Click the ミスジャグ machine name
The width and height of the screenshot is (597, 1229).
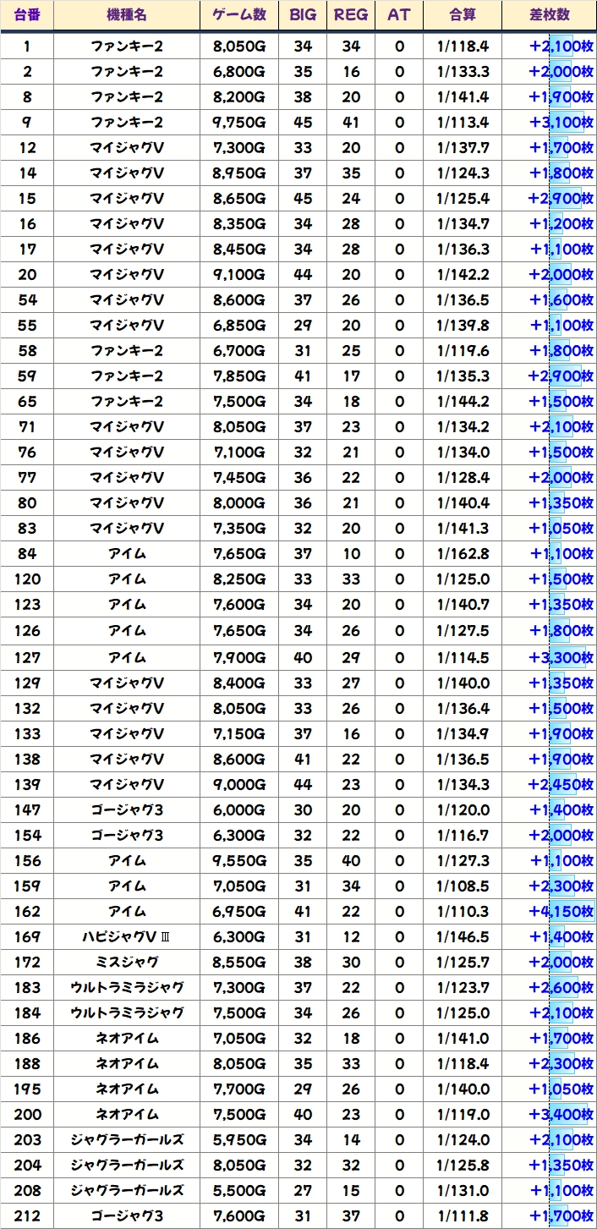pos(126,963)
